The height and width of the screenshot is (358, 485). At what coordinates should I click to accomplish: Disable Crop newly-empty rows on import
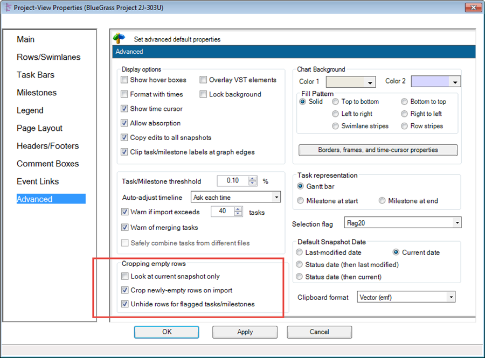(x=126, y=290)
